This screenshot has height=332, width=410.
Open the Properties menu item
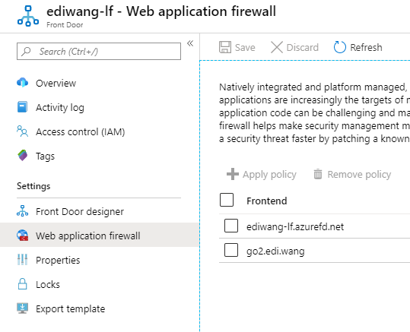[x=99, y=260]
